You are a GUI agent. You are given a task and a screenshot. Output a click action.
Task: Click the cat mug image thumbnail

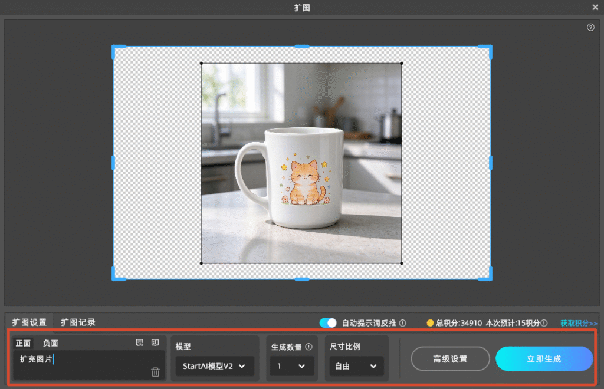tap(301, 163)
